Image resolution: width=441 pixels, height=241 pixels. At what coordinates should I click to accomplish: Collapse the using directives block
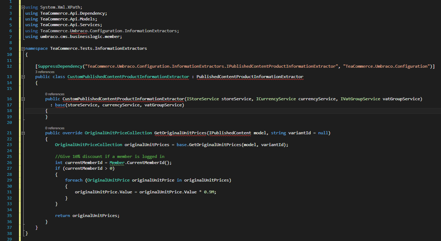(x=23, y=8)
